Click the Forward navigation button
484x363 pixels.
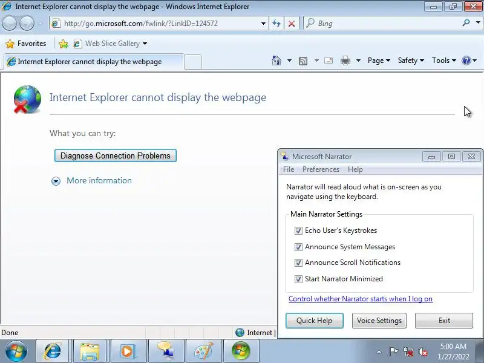27,23
